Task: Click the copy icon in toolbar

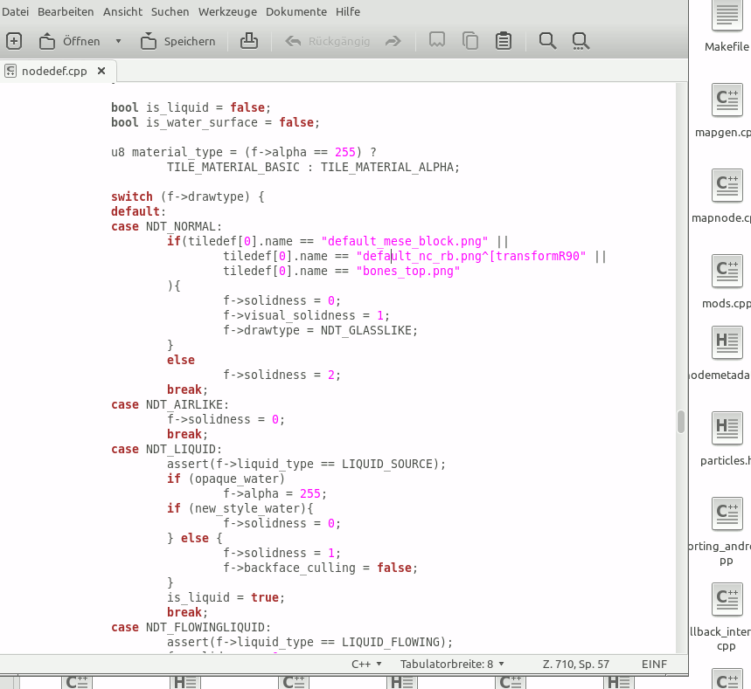Action: click(470, 41)
